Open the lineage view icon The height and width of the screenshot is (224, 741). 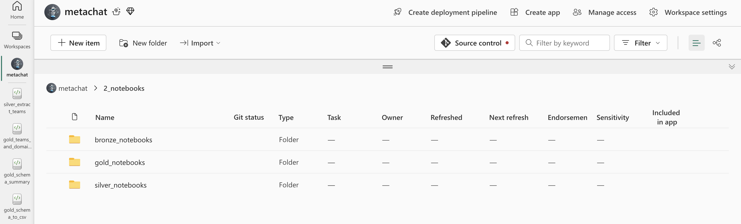tap(717, 43)
